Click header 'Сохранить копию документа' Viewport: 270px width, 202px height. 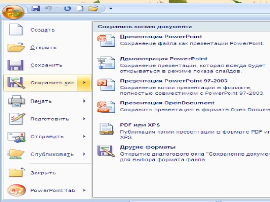(x=145, y=27)
